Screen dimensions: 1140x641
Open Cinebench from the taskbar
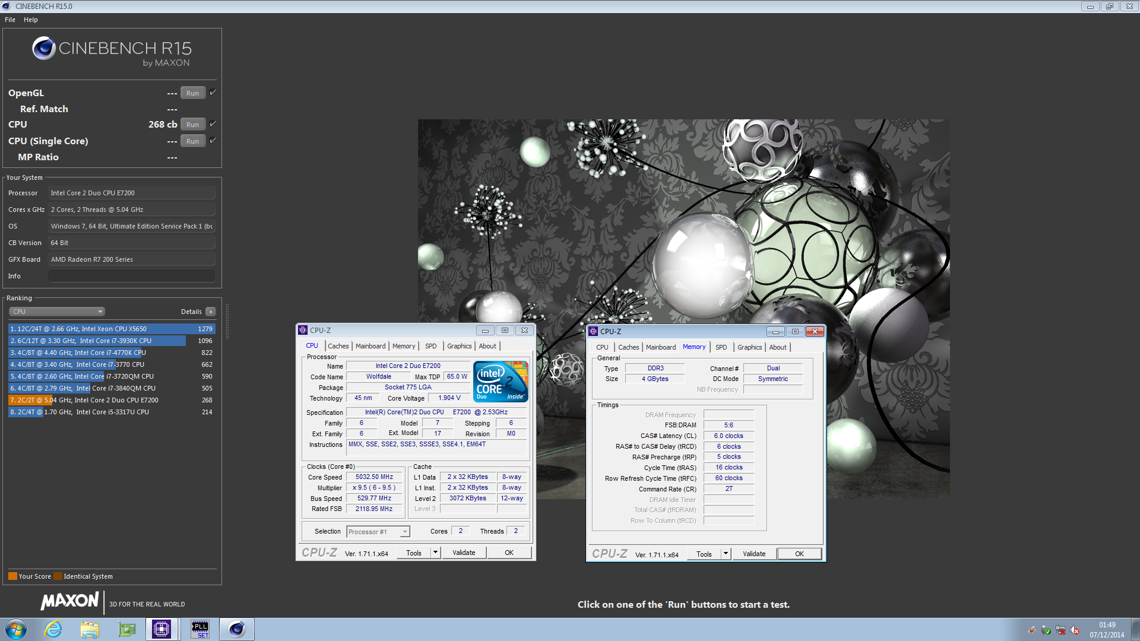pyautogui.click(x=237, y=629)
